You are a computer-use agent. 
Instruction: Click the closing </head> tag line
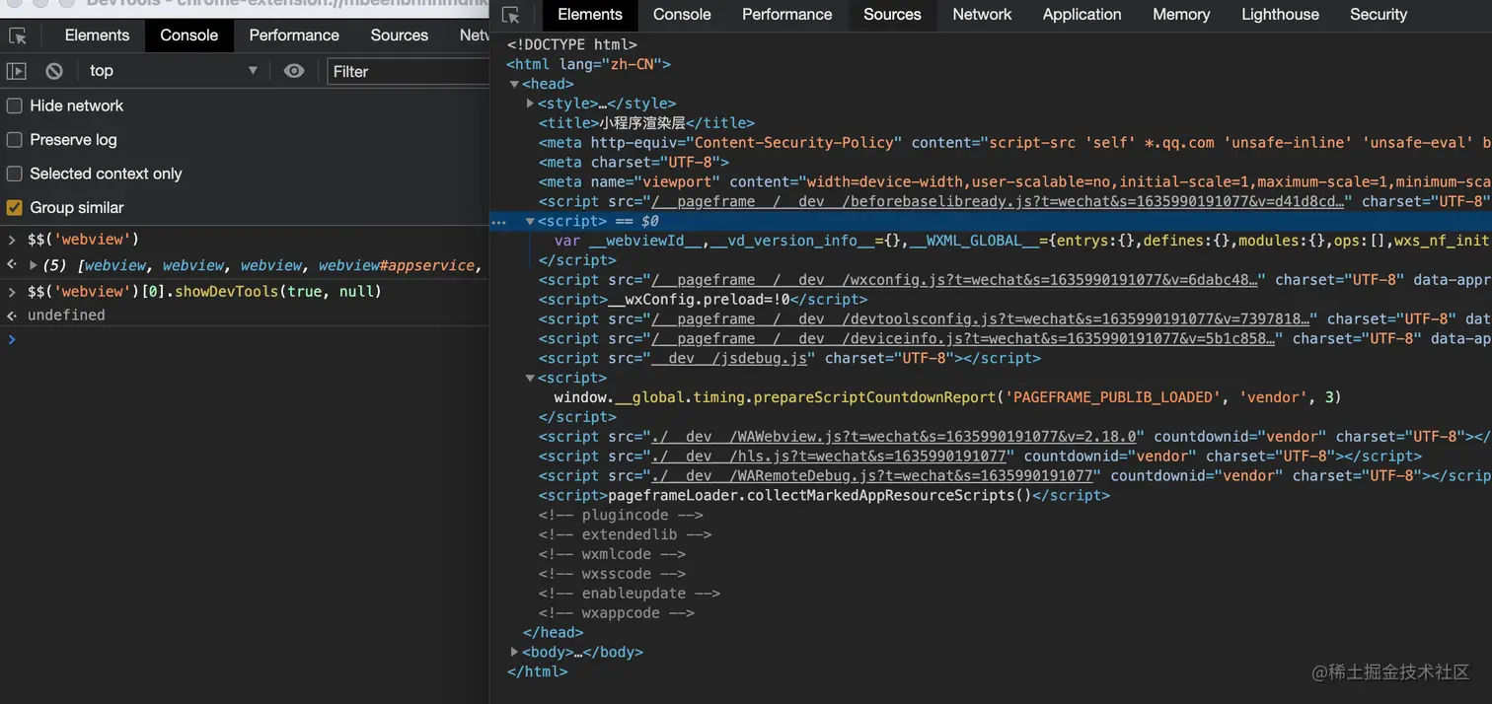click(x=553, y=632)
